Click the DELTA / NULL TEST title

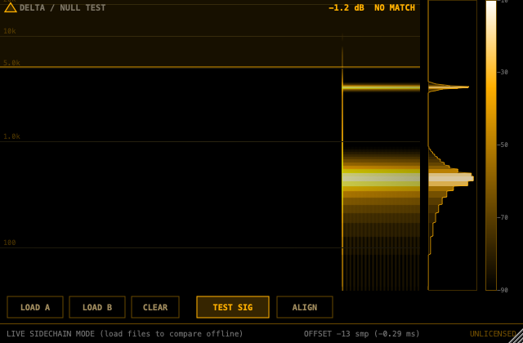pos(62,7)
